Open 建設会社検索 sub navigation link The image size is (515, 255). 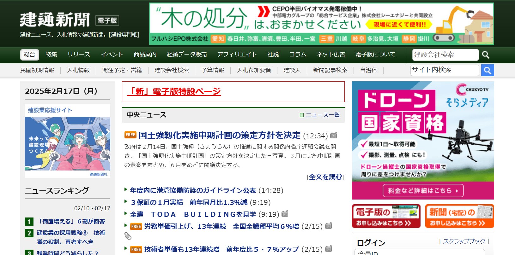point(172,70)
